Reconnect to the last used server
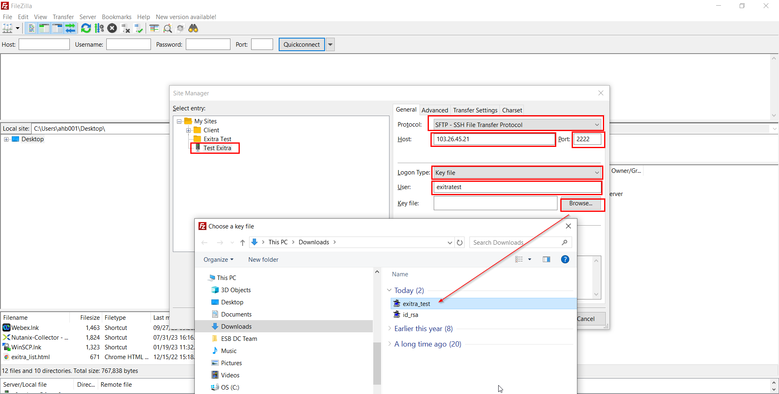779x394 pixels. tap(139, 28)
